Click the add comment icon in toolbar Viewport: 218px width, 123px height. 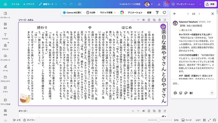tap(164, 13)
